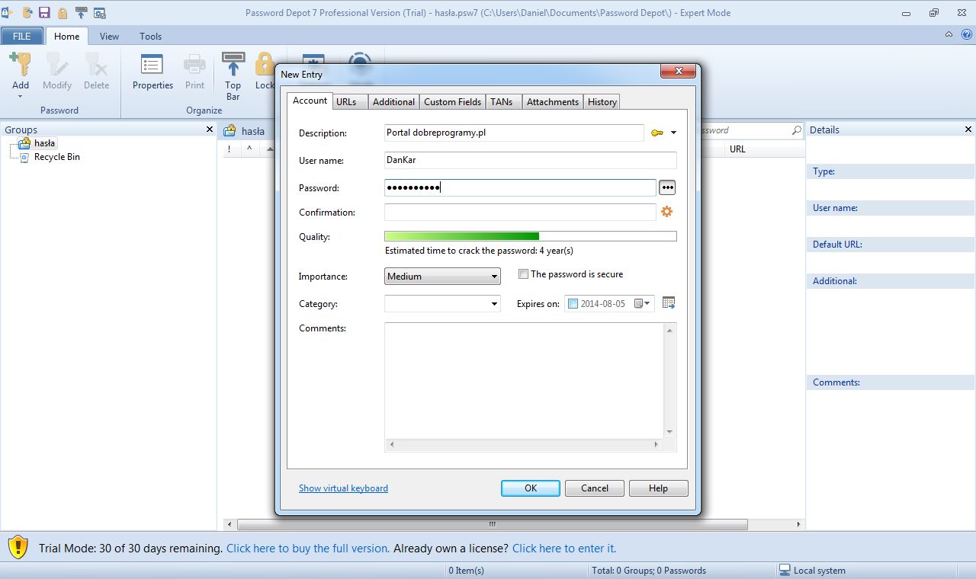Image resolution: width=976 pixels, height=579 pixels.
Task: Click the open file icon in quick access toolbar
Action: pyautogui.click(x=27, y=12)
